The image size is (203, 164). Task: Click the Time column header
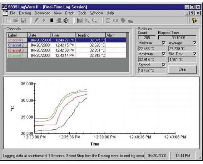tap(63, 35)
